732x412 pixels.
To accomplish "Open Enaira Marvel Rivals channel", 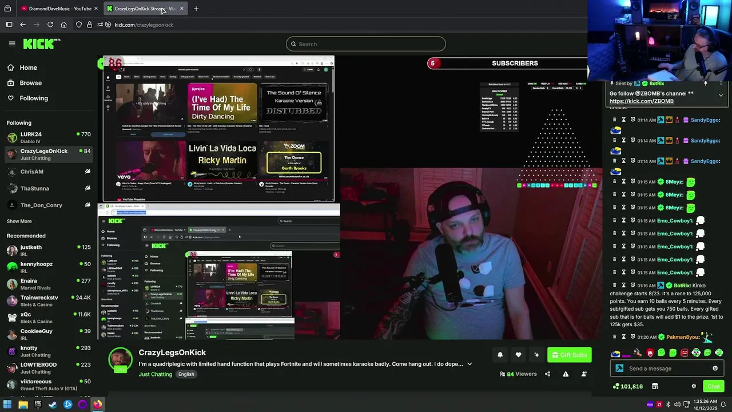I will click(x=49, y=284).
